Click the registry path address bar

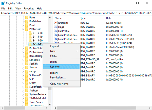pos(76,13)
